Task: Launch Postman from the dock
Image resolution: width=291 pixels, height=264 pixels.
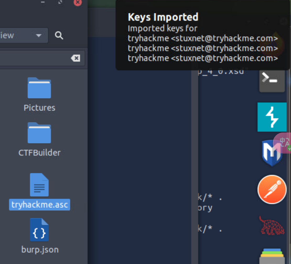Action: tap(272, 189)
